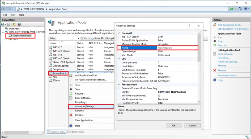Click the Basic Settings icon in the Actions pane
251x139 pixels.
(215, 54)
